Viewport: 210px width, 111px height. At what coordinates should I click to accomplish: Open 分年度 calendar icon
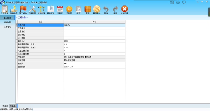(60, 10)
